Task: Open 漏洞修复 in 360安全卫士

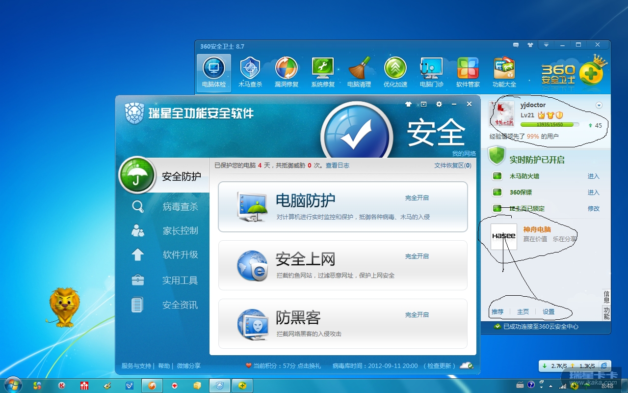Action: pos(287,73)
